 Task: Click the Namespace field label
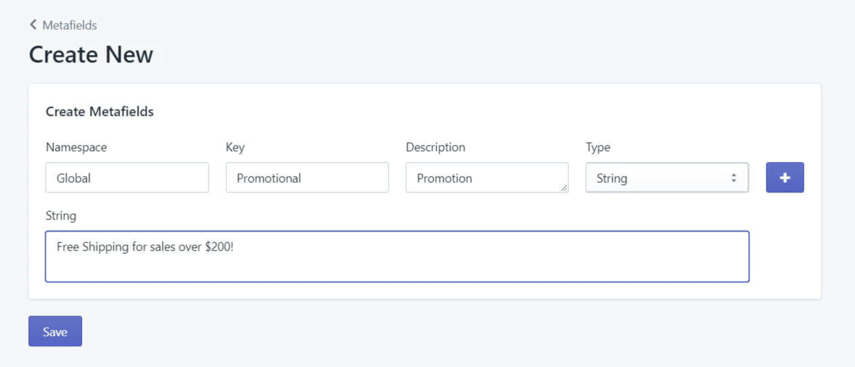pos(76,148)
